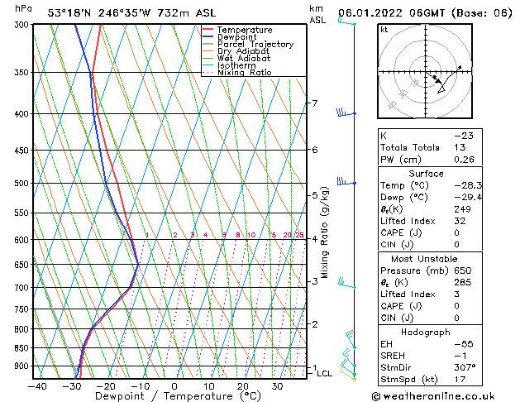Screen dimensions: 520x402
Task: Click the 'Surface' section heading
Action: click(x=426, y=174)
